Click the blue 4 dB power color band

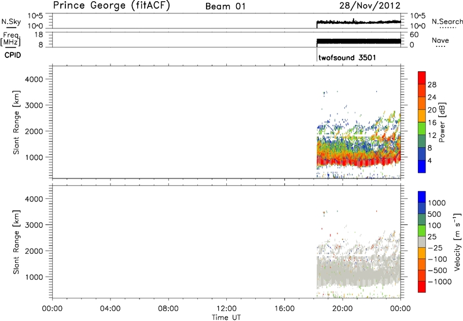point(422,166)
